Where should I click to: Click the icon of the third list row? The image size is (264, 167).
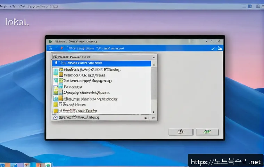pos(60,75)
